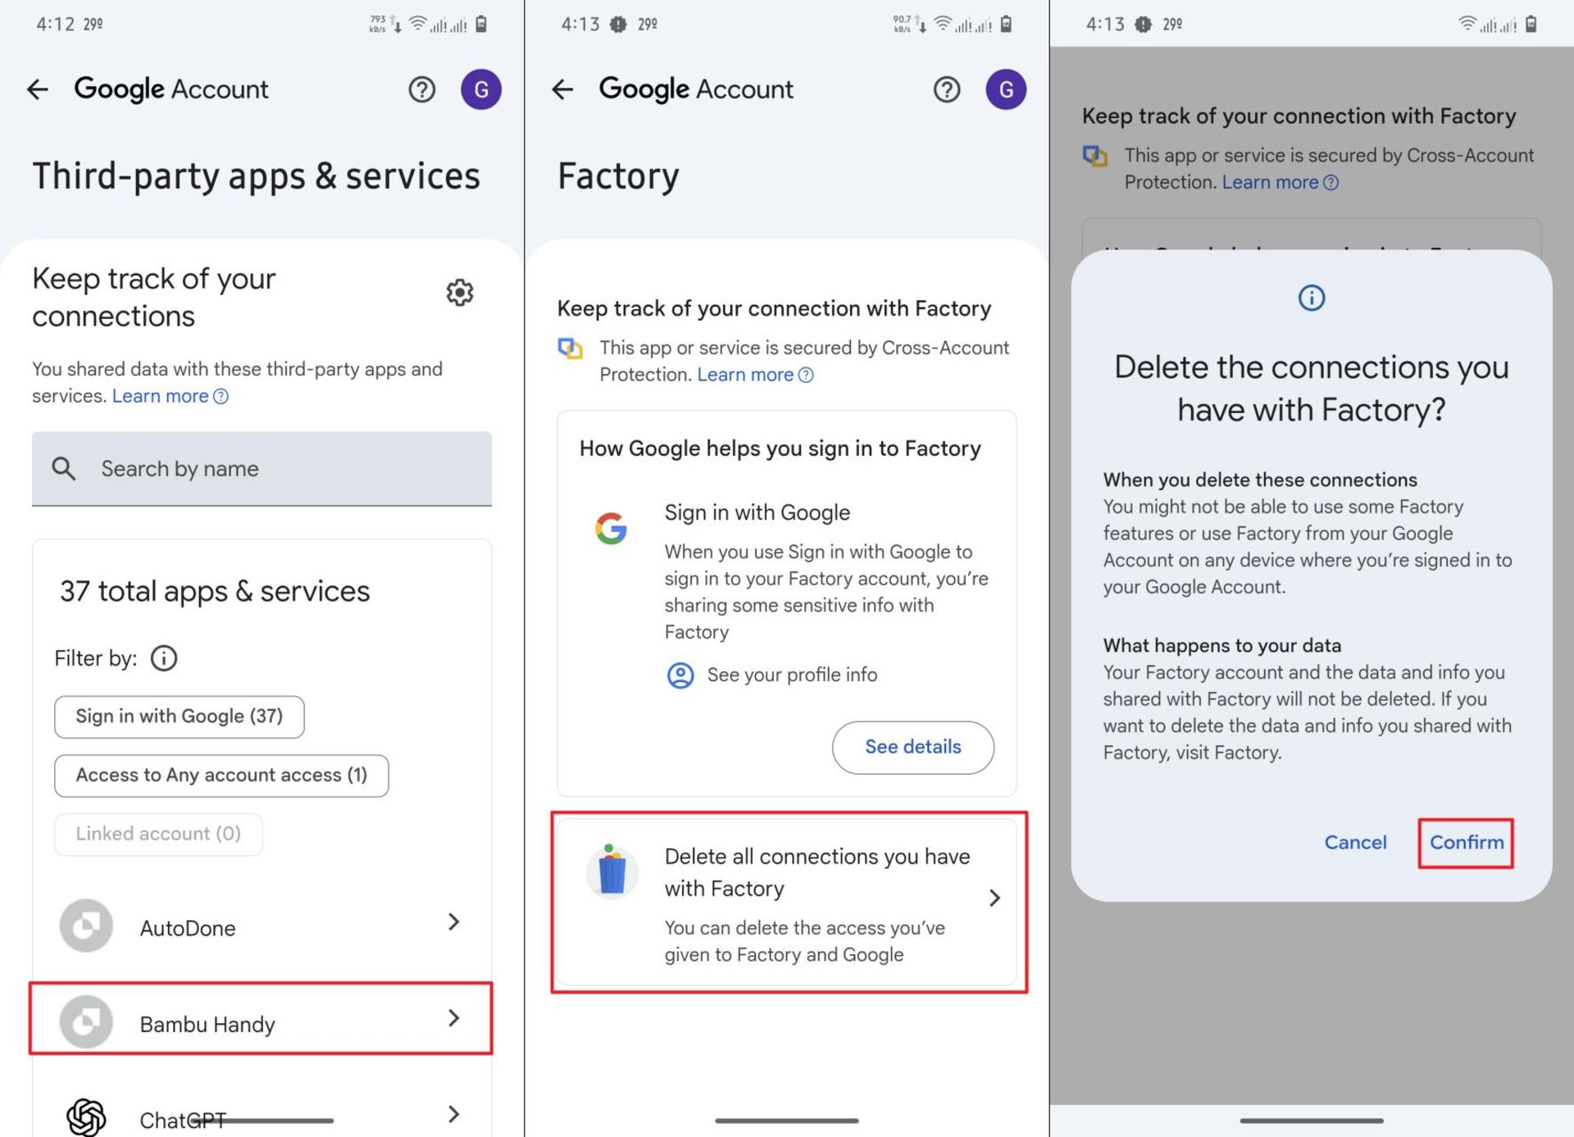Open the ChatGPT app entry
Screen dimensions: 1574x1137
point(262,1115)
